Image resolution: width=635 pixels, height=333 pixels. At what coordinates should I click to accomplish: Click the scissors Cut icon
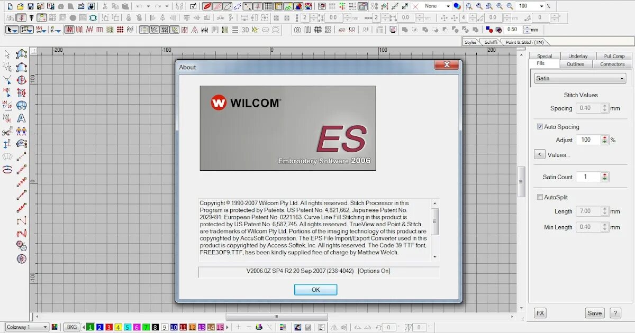click(x=105, y=6)
